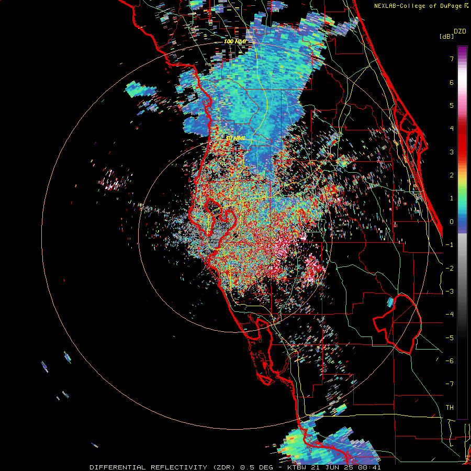The image size is (471, 471).
Task: Select the 0 value on color scale
Action: (452, 222)
